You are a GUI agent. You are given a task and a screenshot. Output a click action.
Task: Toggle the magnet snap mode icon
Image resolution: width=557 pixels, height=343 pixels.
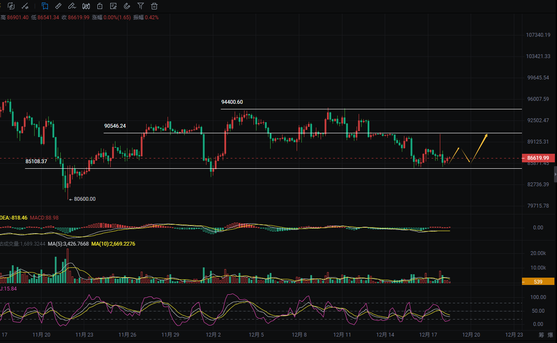point(127,6)
